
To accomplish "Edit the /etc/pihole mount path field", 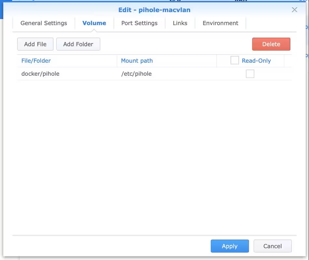I will [136, 74].
